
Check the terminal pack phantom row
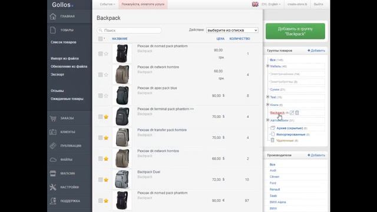coord(101,117)
